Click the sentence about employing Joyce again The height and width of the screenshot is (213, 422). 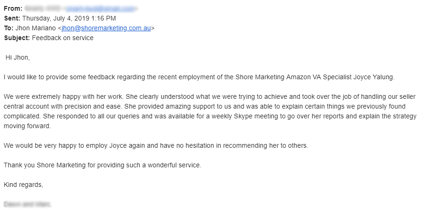click(156, 145)
